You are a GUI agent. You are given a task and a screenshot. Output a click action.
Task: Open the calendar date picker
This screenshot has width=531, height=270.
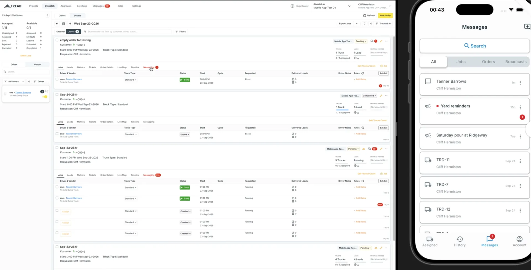63,23
